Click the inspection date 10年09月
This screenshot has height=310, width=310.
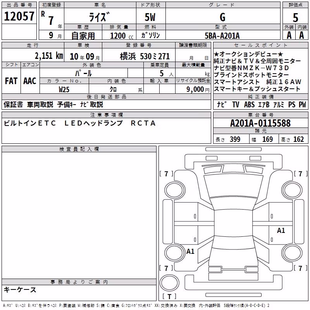85,57
